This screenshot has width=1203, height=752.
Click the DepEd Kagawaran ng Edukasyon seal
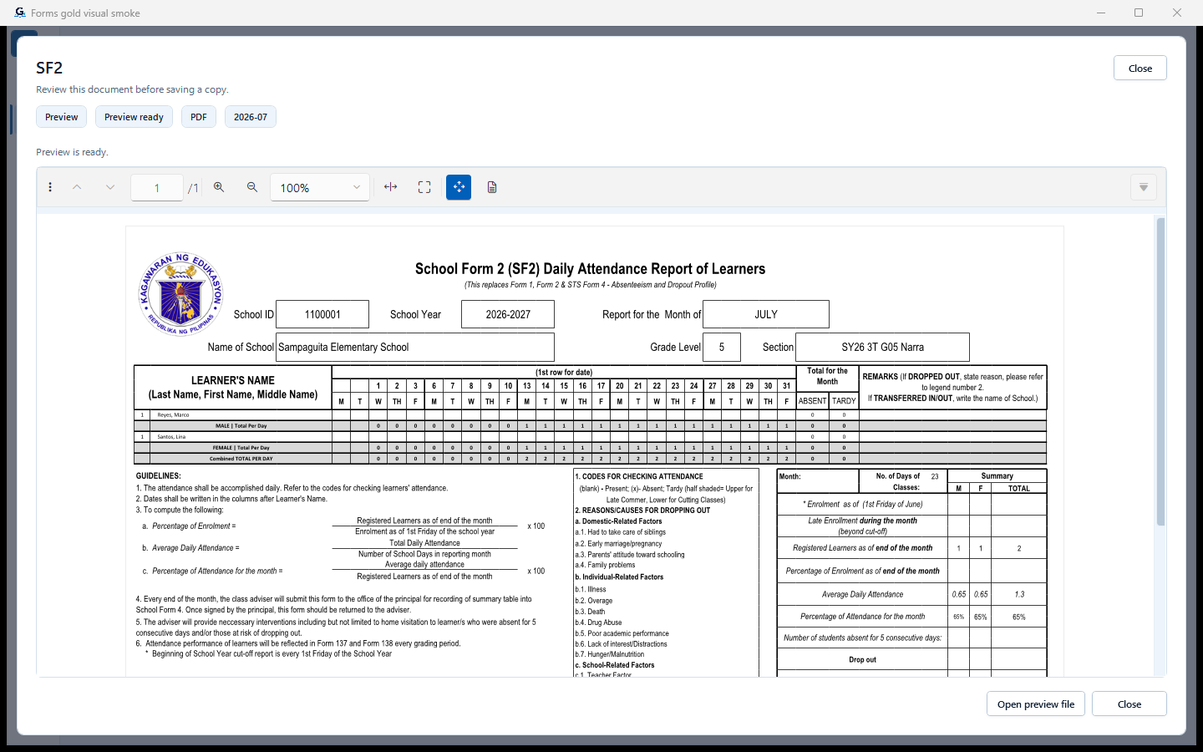click(x=180, y=294)
